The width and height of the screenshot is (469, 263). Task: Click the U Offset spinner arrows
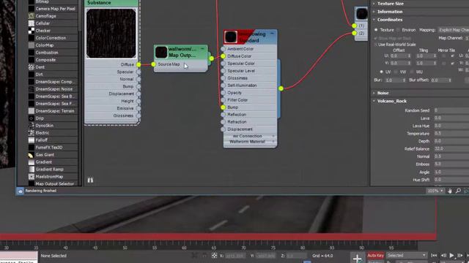409,56
